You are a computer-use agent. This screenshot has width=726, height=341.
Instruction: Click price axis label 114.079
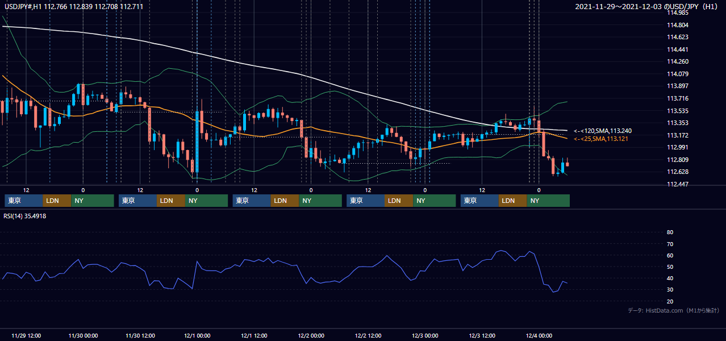click(677, 74)
